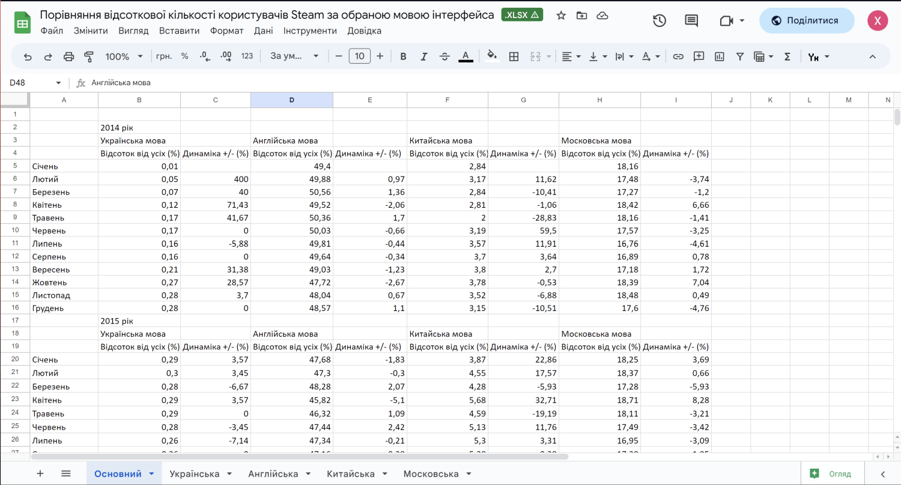Switch to the Англійська sheet tab
901x485 pixels.
[x=279, y=474]
